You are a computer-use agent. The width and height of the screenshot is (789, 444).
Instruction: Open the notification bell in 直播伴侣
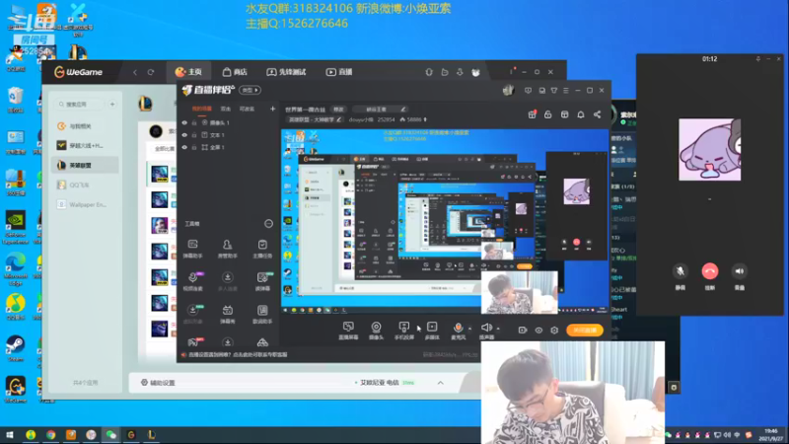pyautogui.click(x=581, y=114)
